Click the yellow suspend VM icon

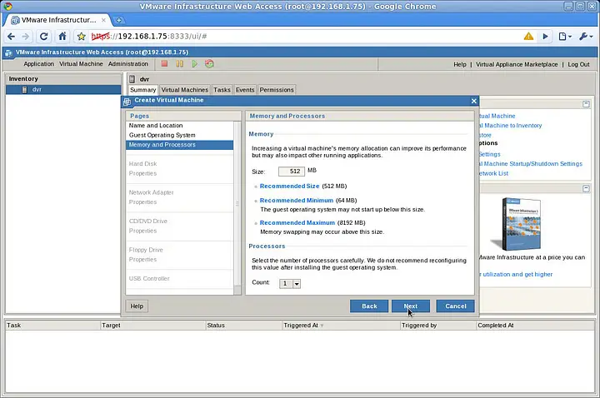pyautogui.click(x=179, y=64)
